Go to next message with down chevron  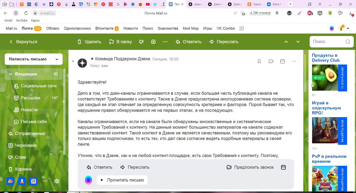298,42
